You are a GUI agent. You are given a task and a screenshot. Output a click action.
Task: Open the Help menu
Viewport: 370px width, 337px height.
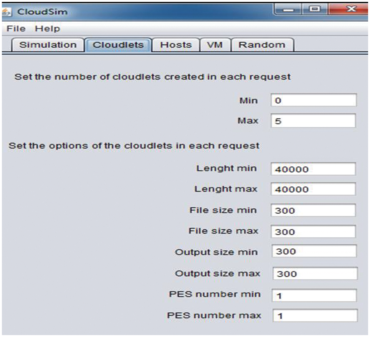47,29
